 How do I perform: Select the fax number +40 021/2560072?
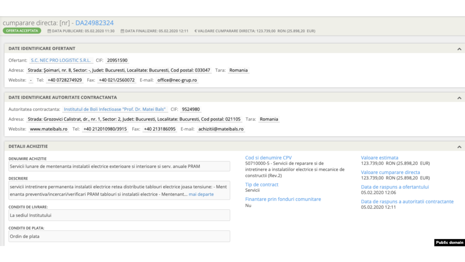coord(117,80)
